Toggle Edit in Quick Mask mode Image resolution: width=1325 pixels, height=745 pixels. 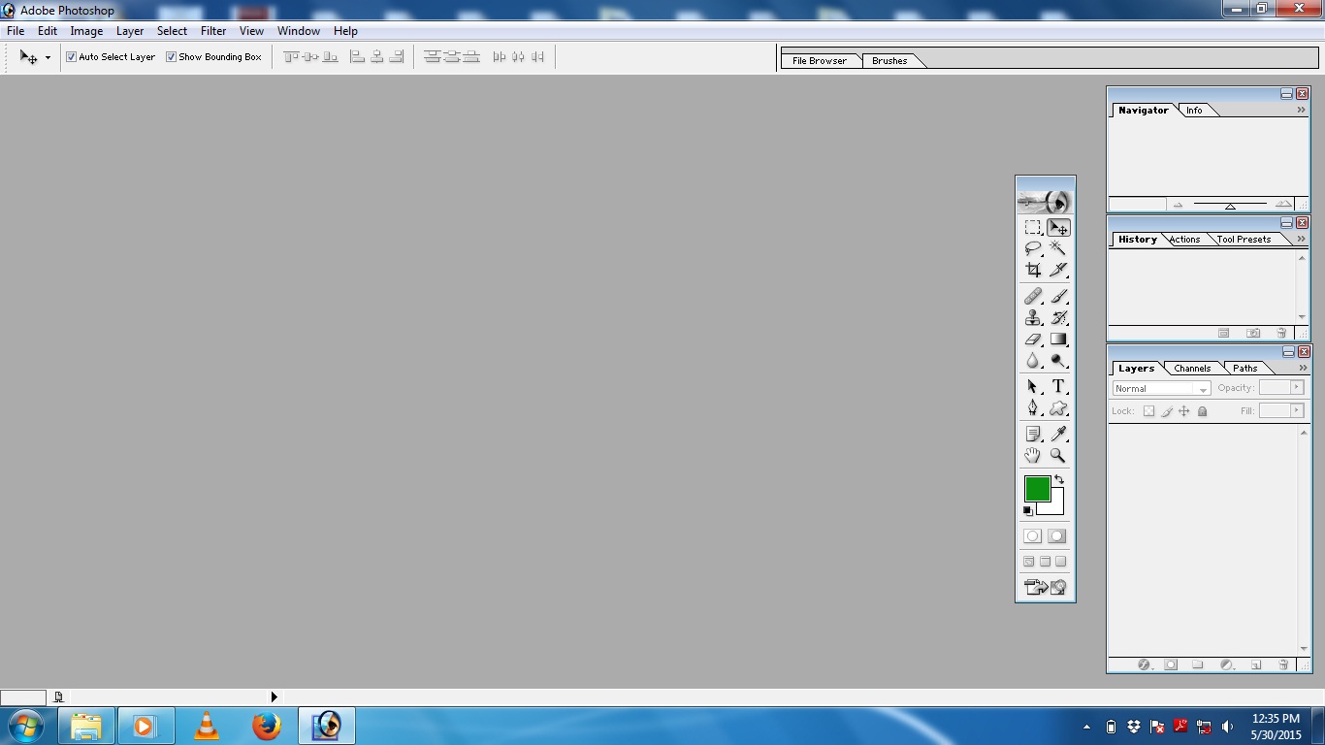point(1056,535)
